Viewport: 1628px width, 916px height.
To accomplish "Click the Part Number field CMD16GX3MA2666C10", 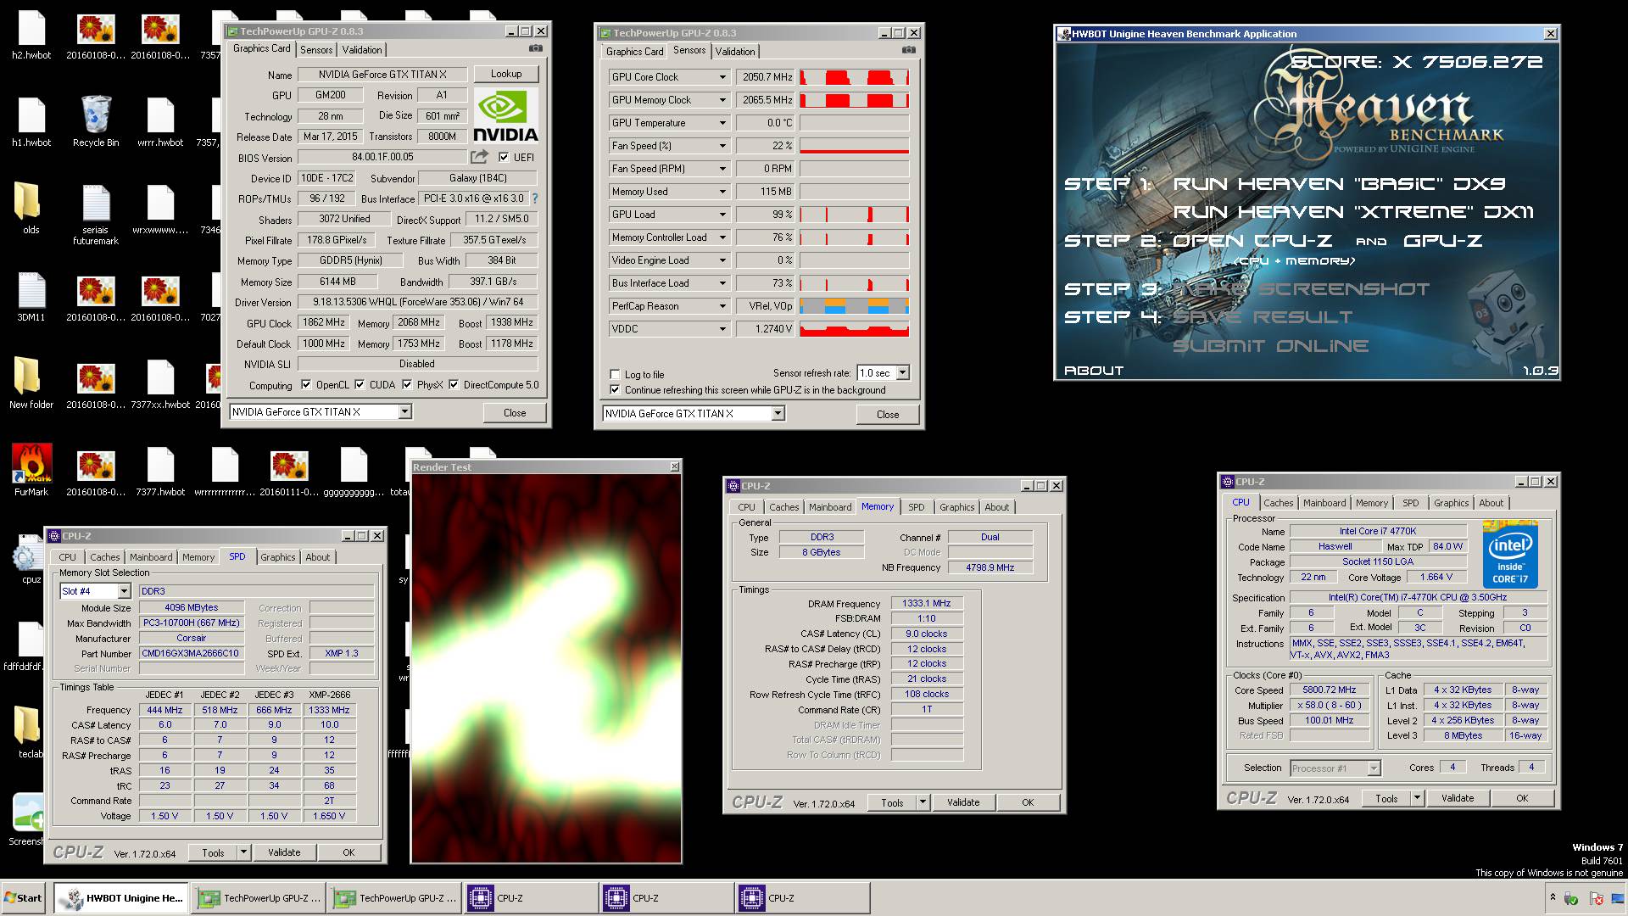I will [192, 654].
